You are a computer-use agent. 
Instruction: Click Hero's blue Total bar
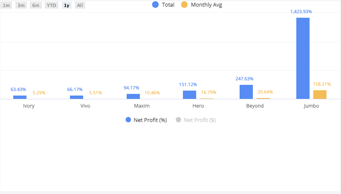pyautogui.click(x=190, y=95)
